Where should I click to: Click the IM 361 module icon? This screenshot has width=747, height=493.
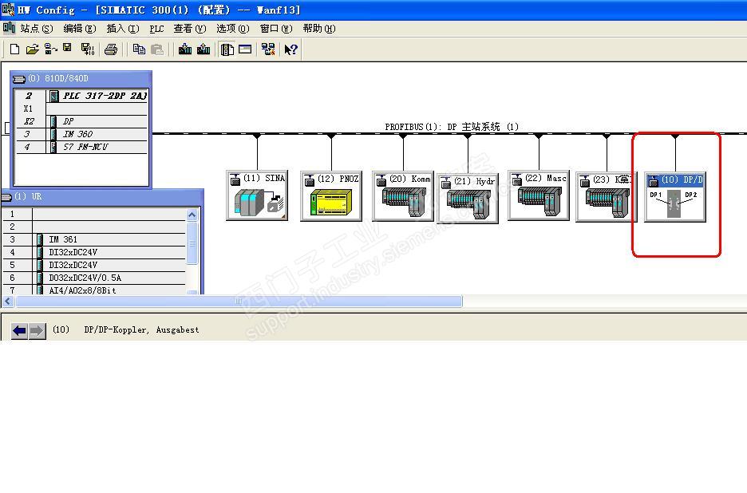pos(41,239)
